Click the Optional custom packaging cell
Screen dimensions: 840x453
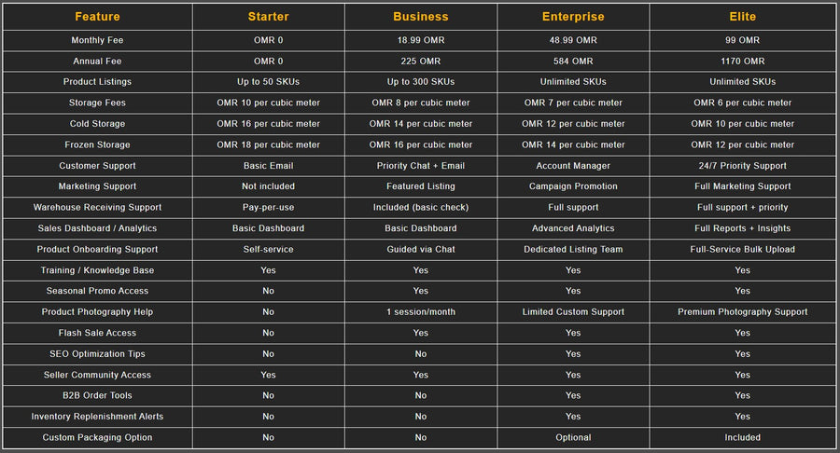(573, 437)
